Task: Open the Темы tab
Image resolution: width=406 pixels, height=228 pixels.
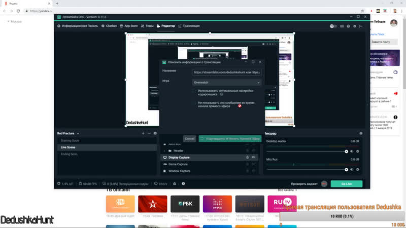Action: [147, 26]
